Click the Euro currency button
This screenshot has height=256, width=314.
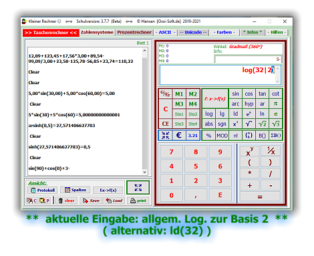point(179,135)
